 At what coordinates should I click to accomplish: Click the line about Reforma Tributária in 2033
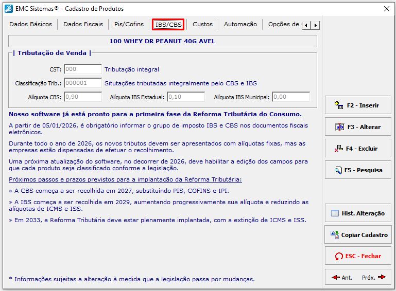coord(158,220)
